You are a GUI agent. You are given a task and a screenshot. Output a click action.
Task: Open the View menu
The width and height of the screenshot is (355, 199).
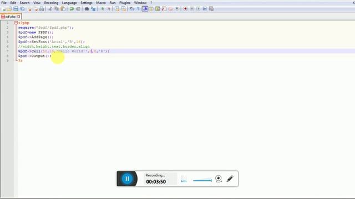tap(37, 3)
